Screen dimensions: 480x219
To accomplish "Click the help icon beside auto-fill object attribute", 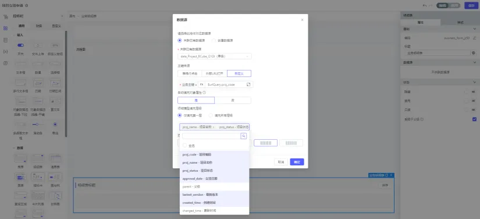I will [x=204, y=93].
